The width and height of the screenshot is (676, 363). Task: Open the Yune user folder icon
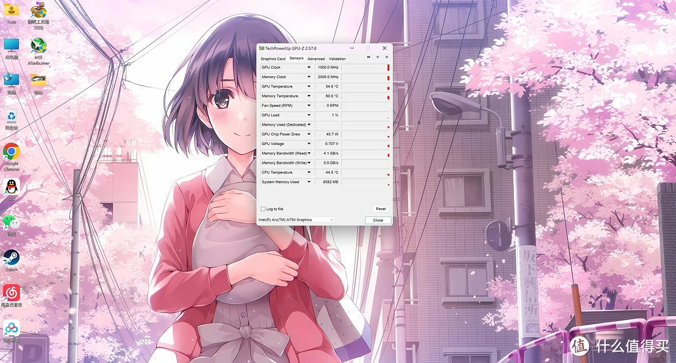click(x=11, y=12)
